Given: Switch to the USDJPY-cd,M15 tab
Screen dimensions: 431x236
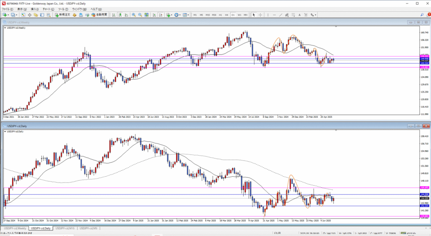Looking at the screenshot, I should click(x=65, y=228).
